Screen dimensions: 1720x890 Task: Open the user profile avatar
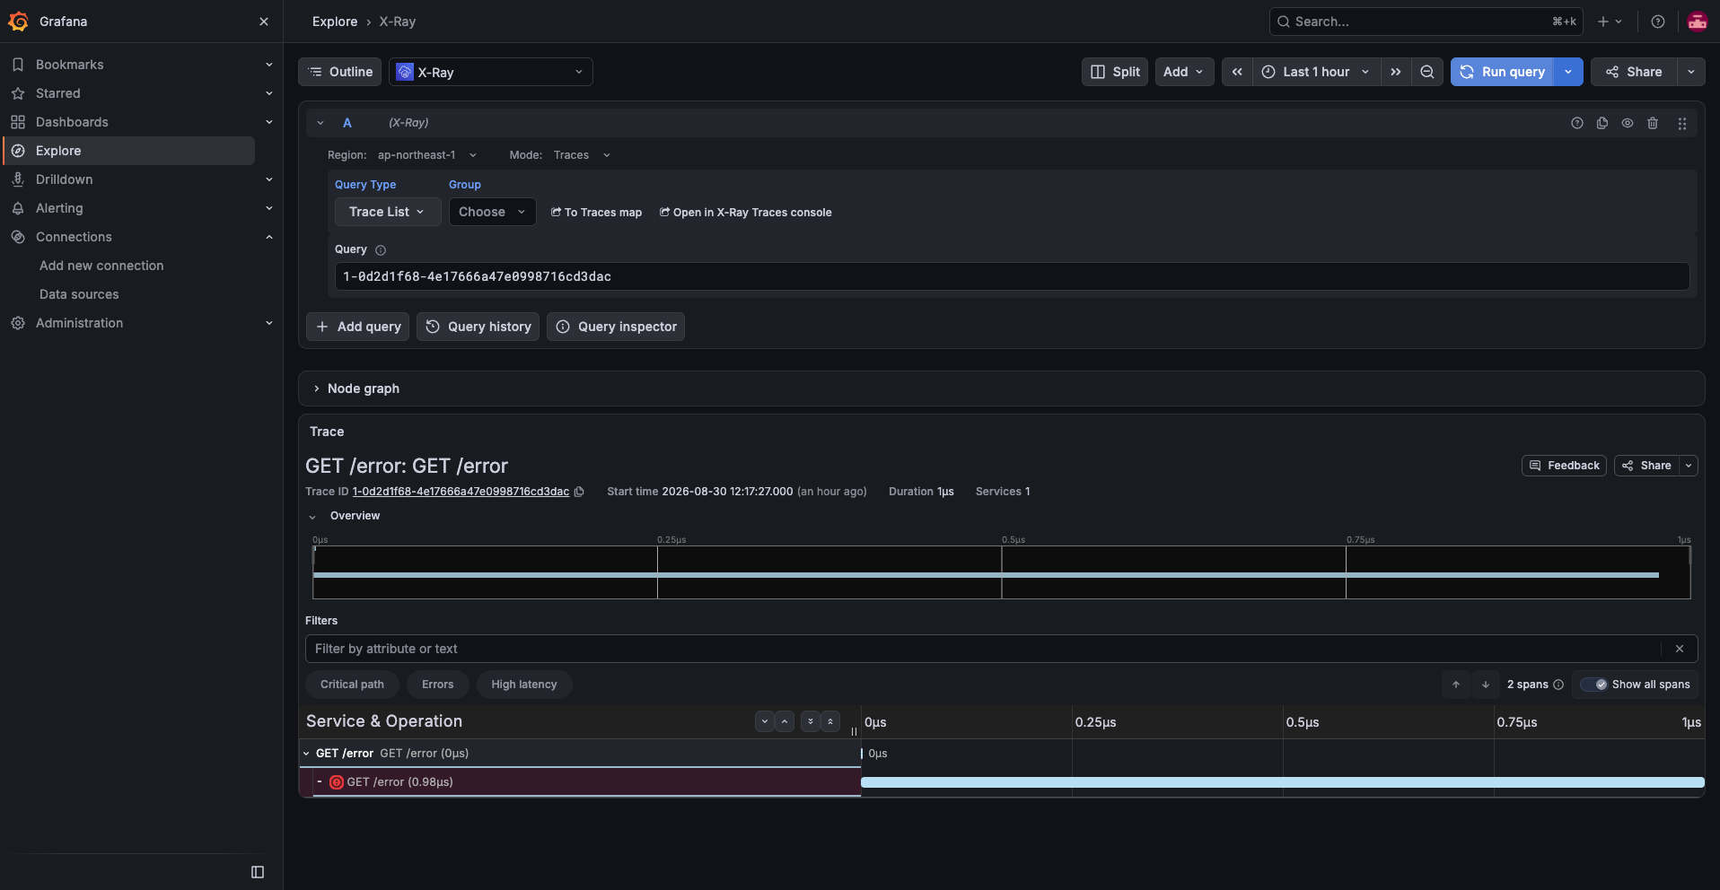pyautogui.click(x=1697, y=22)
